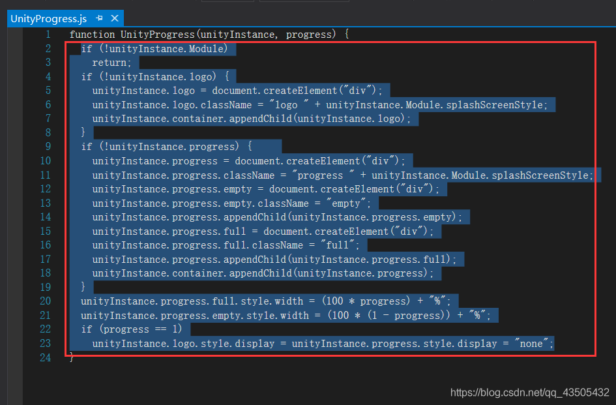Click the 'if (!unityInstance.Module)' line
This screenshot has height=405, width=616.
coord(154,49)
